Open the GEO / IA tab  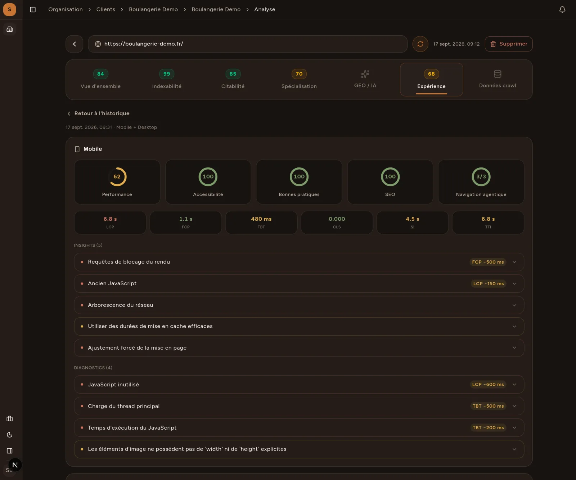pyautogui.click(x=365, y=80)
